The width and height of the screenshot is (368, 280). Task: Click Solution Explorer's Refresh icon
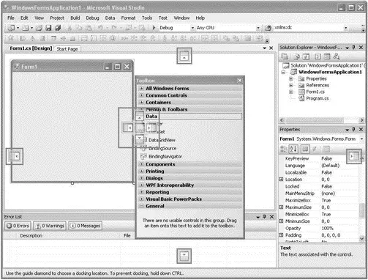coord(306,56)
